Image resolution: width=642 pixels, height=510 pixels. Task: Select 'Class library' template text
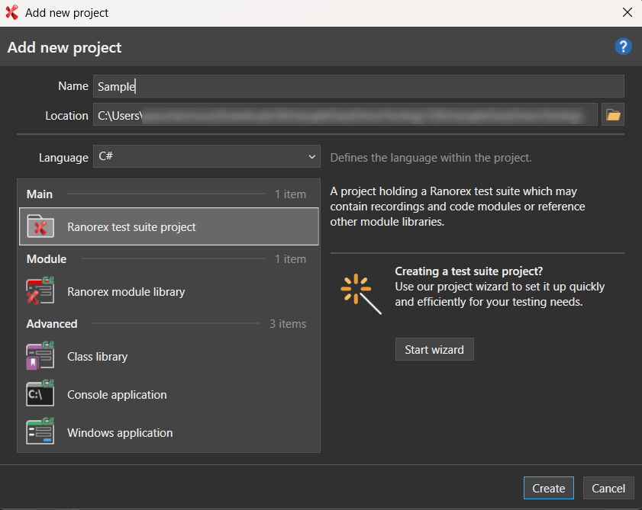point(98,357)
